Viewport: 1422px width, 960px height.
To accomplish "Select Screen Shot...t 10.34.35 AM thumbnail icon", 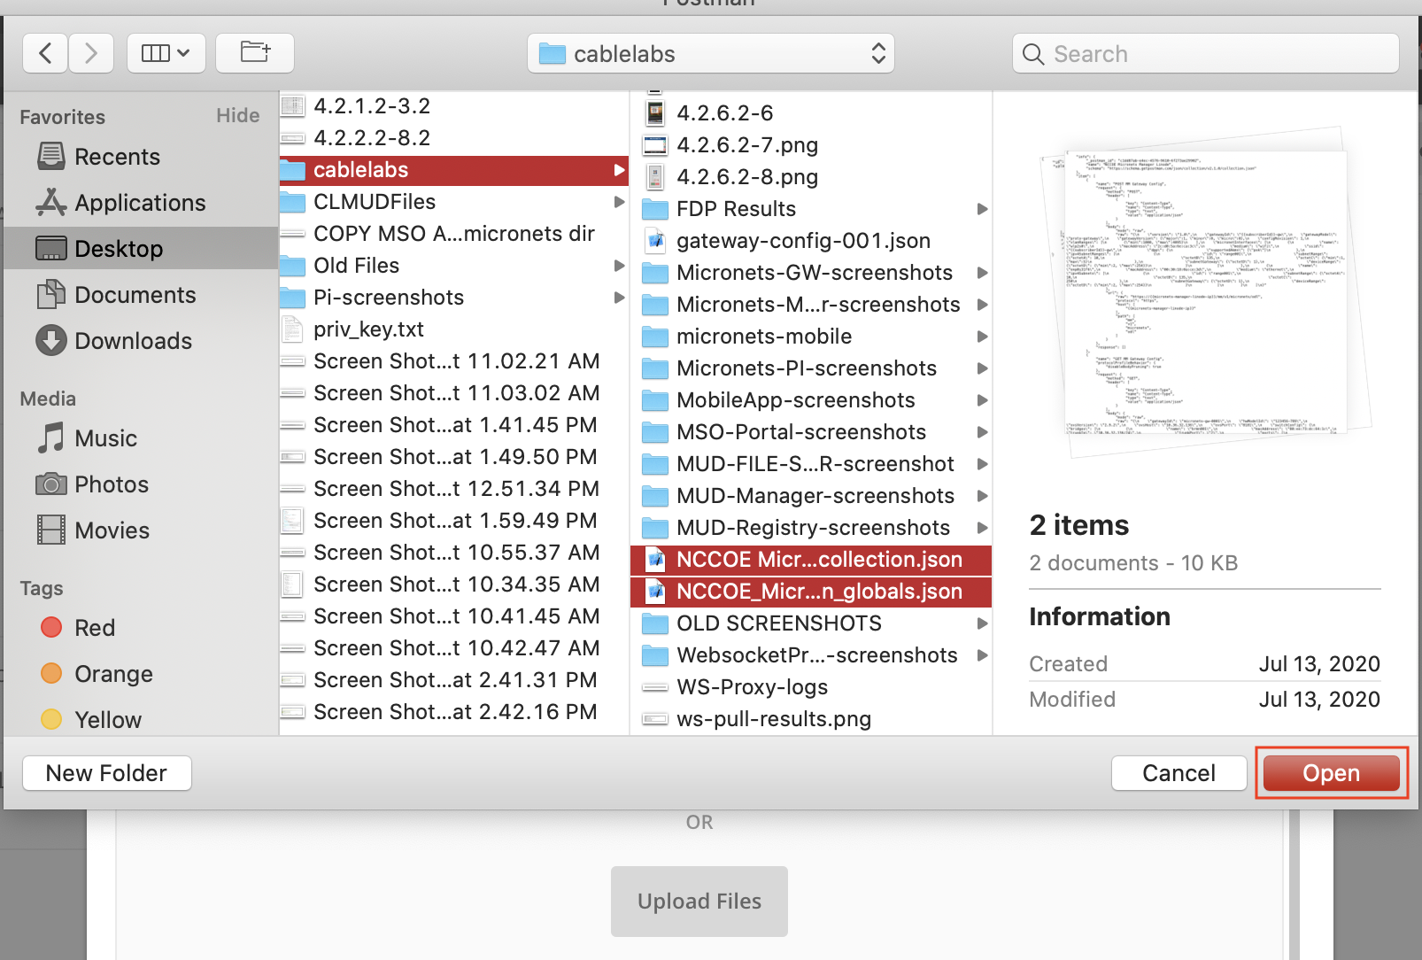I will point(293,585).
